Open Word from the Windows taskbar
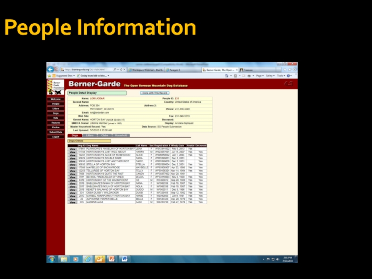372x279 pixels. [x=125, y=259]
